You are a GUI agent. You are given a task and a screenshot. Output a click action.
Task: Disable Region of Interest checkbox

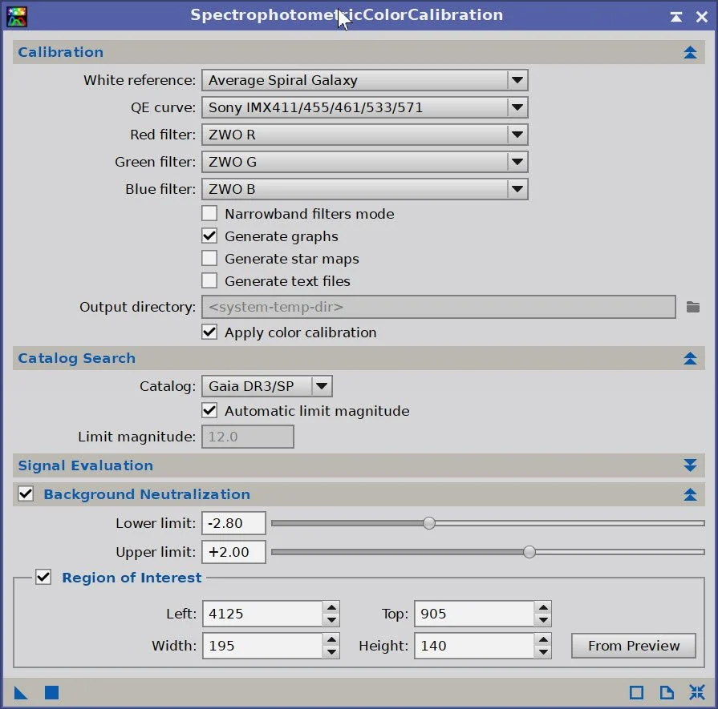coord(43,578)
